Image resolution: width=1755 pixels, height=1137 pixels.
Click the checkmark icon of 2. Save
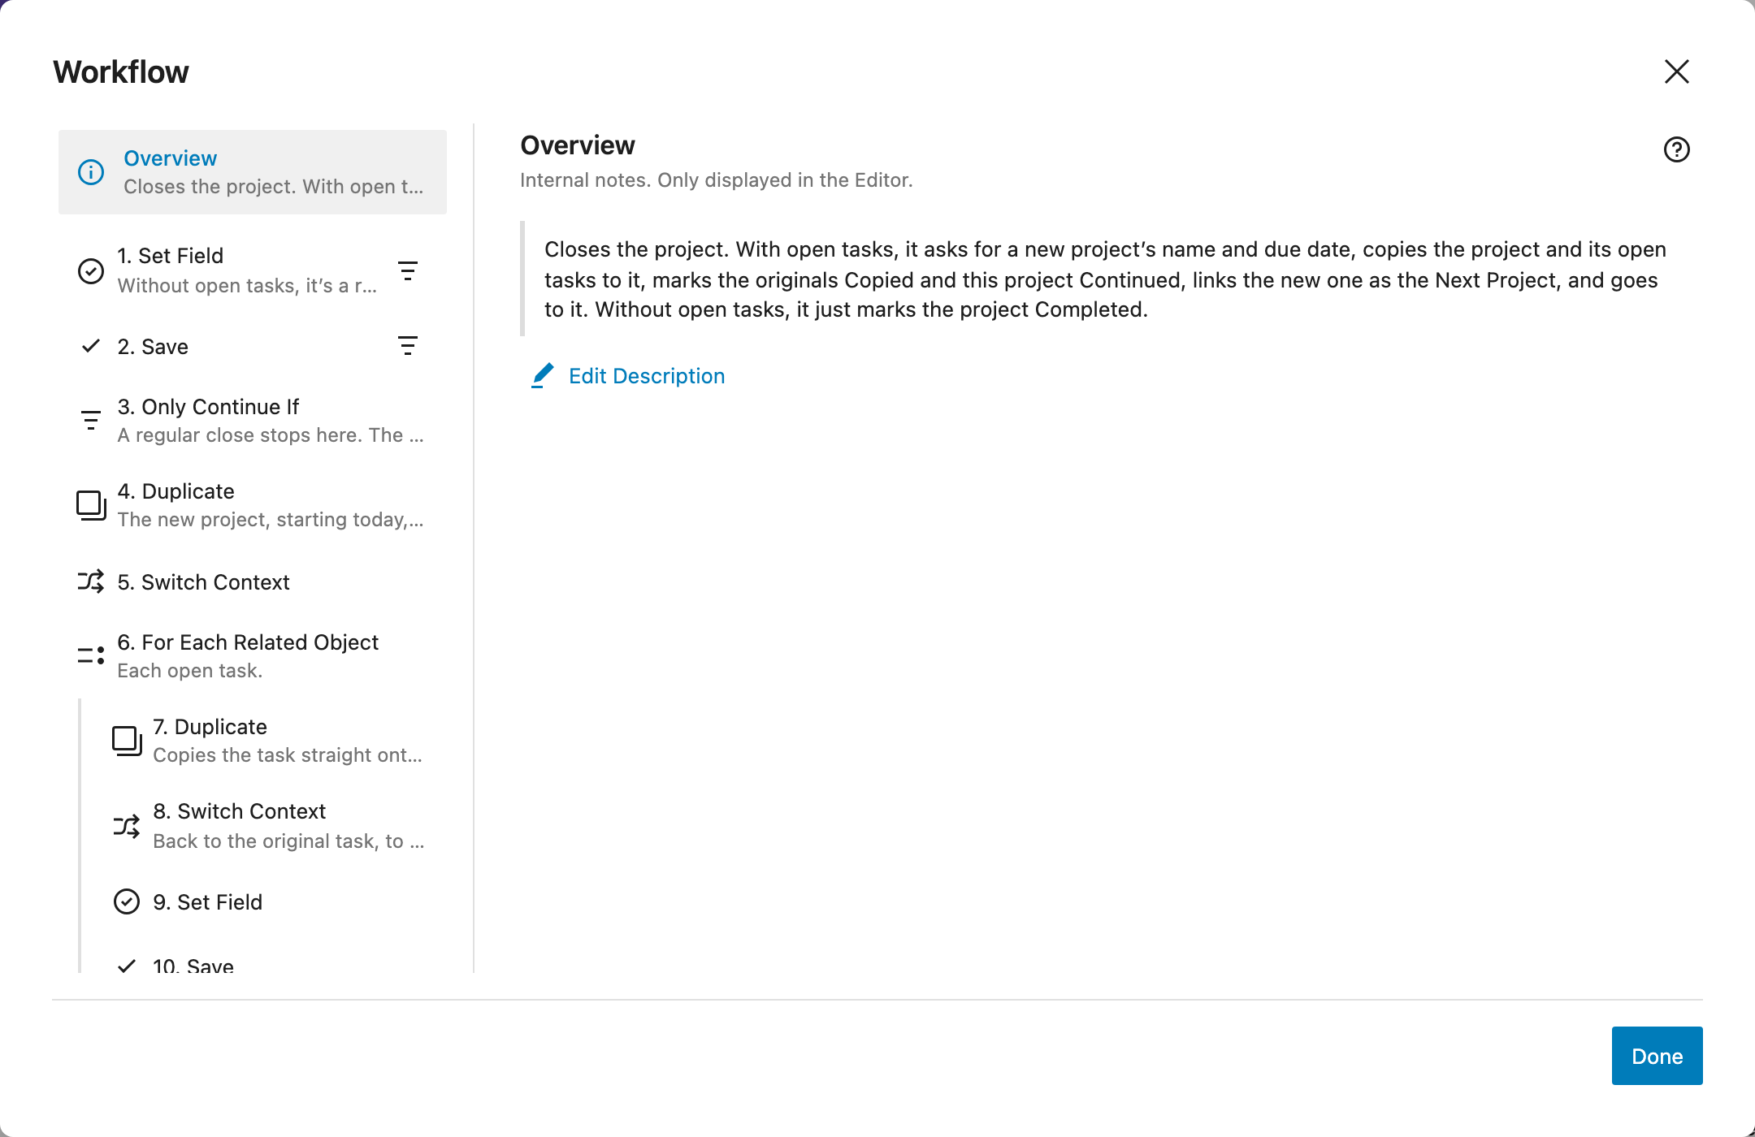click(91, 346)
